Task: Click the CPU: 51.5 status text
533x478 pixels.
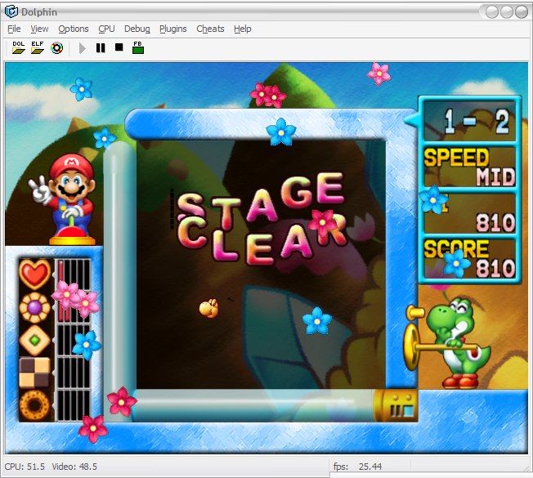Action: tap(25, 467)
